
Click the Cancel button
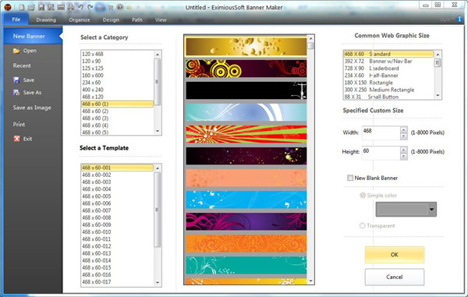click(x=394, y=277)
